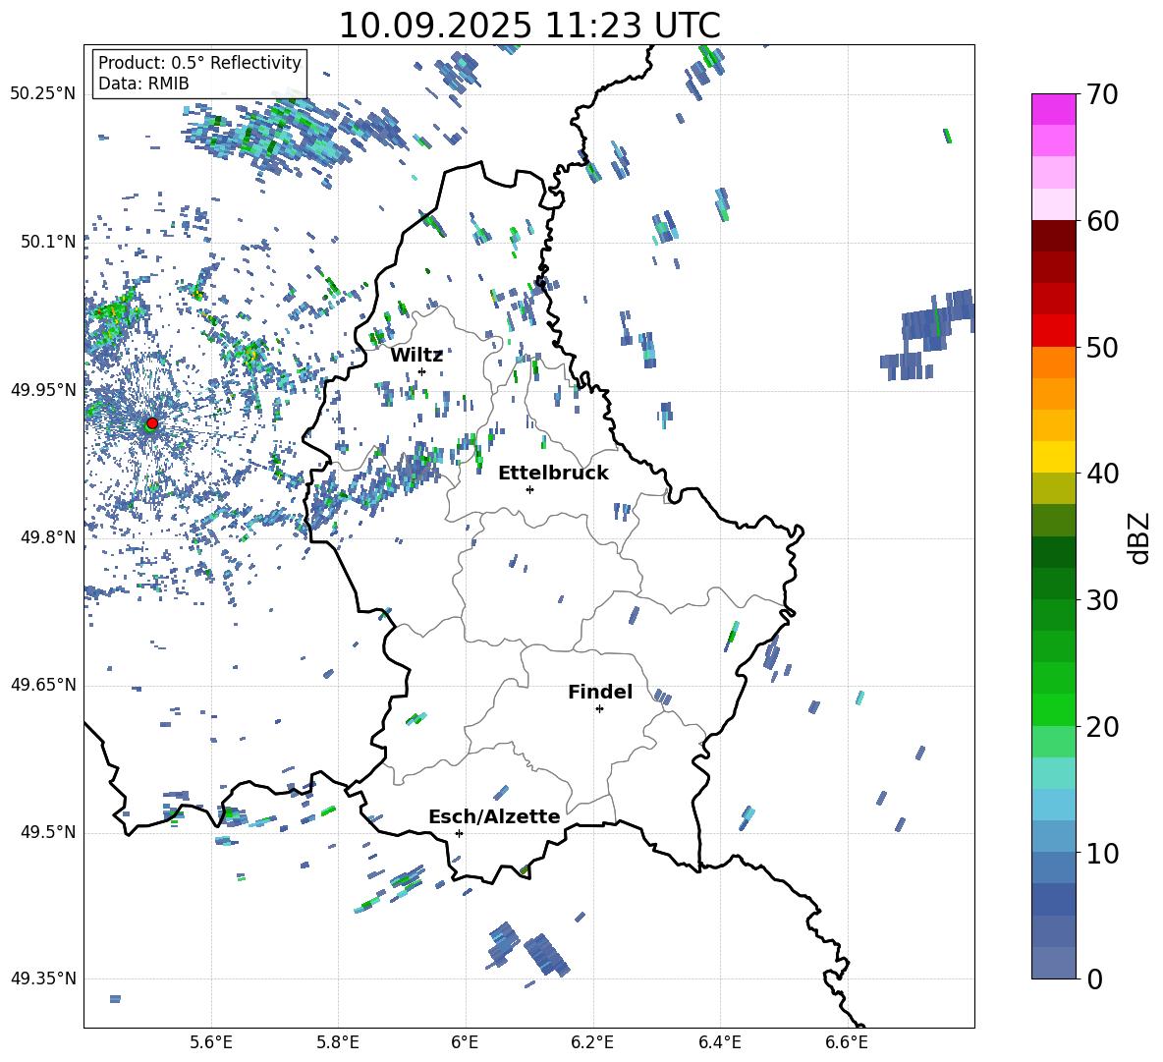Click the timestamp title 10.09.2025 11:23 UTC
Viewport: 1163px width, 1062px height.
coord(528,26)
